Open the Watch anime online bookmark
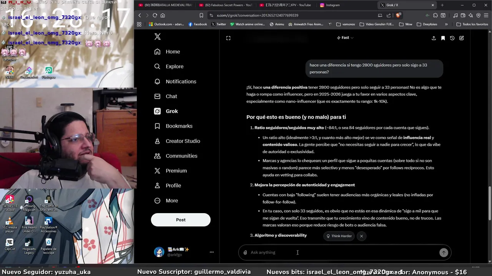The width and height of the screenshot is (492, 276). [248, 24]
